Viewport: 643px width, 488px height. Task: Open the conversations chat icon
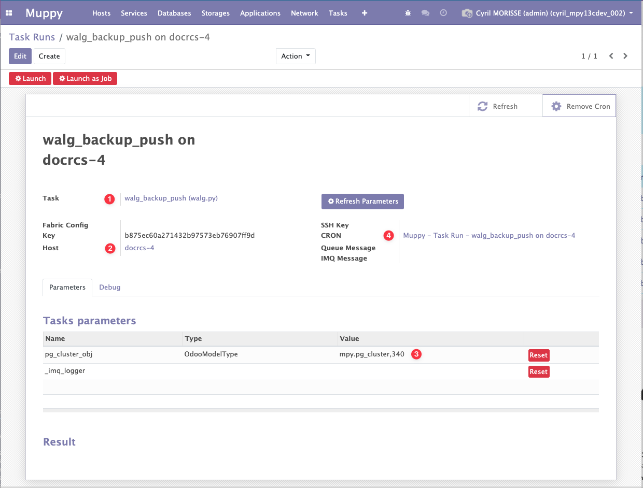point(425,13)
